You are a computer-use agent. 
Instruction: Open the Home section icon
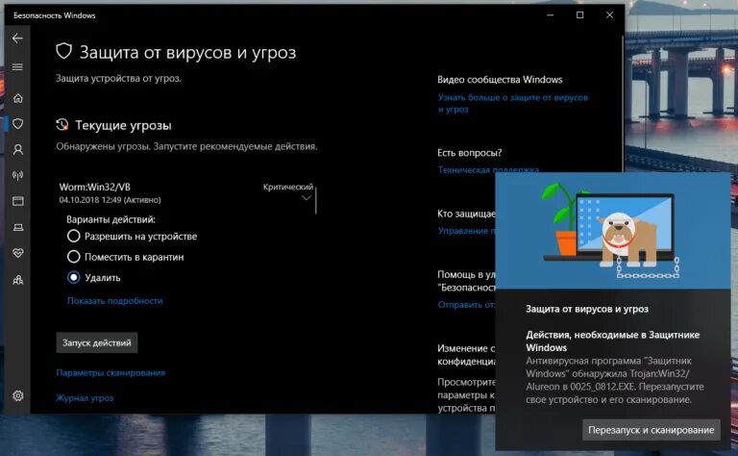coord(18,98)
